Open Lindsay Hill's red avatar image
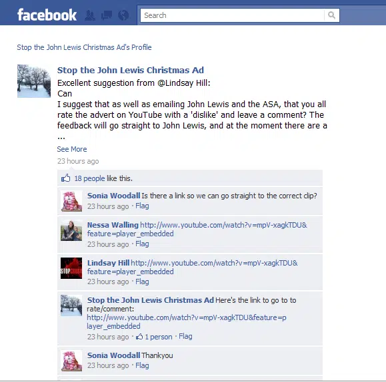This screenshot has width=386, height=382. coord(71,268)
